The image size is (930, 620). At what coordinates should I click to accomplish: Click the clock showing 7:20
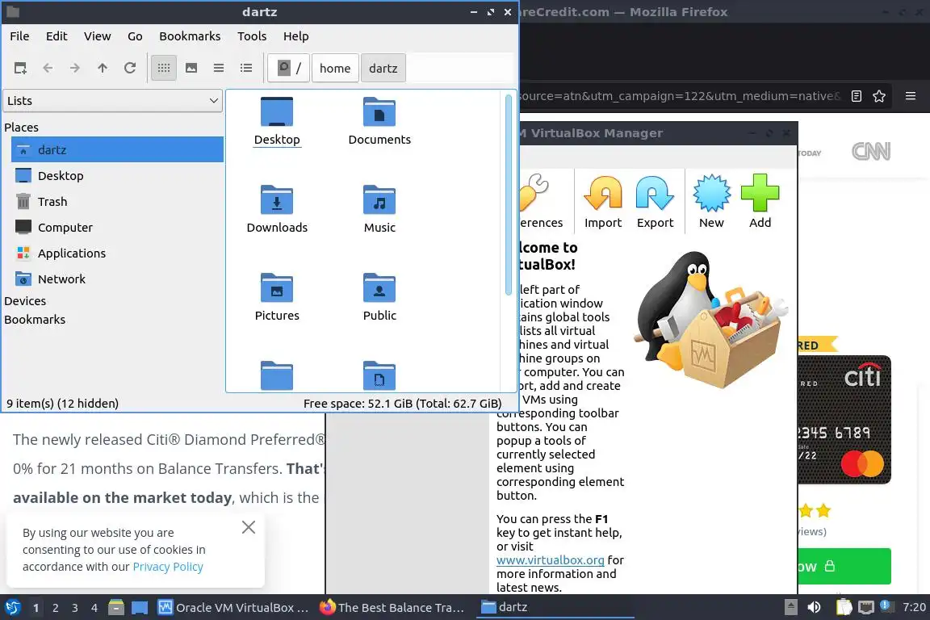tap(913, 608)
